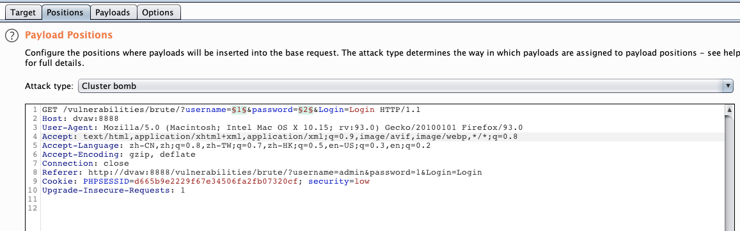Click the Accept-Encoding: gzip, deflate line

(x=118, y=154)
